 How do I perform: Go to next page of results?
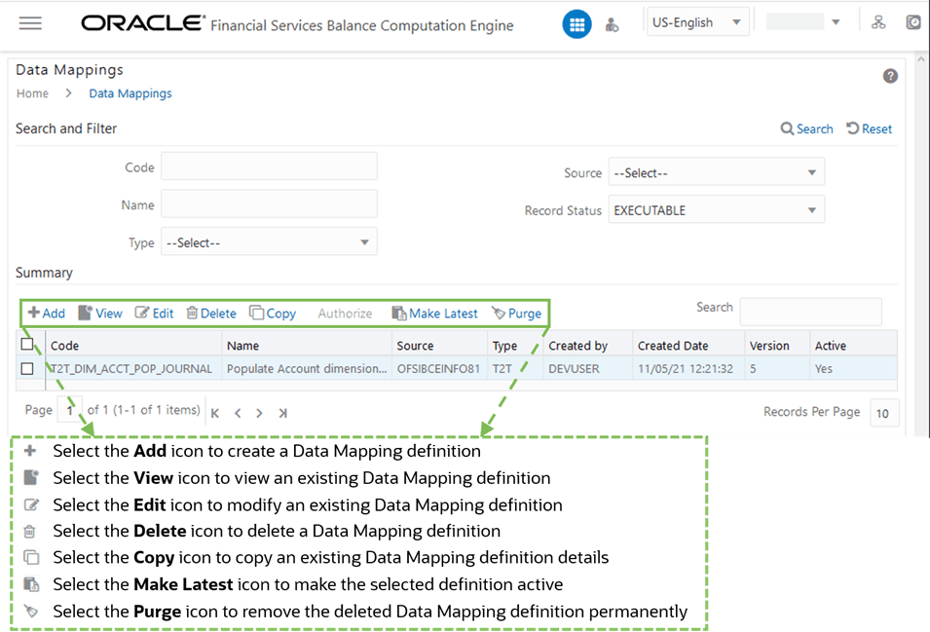pos(259,413)
